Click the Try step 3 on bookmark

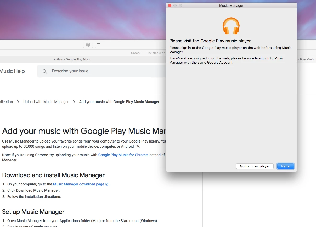pyautogui.click(x=156, y=53)
